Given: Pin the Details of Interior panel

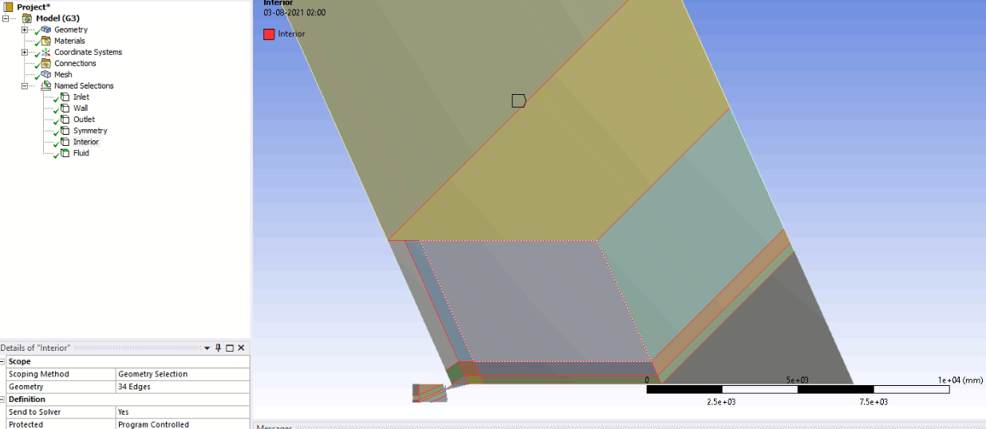Looking at the screenshot, I should 219,348.
